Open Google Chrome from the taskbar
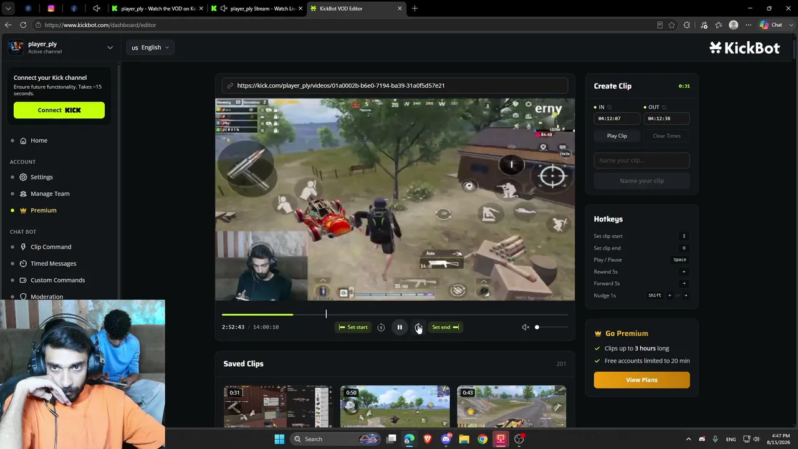The width and height of the screenshot is (798, 449). 483,439
